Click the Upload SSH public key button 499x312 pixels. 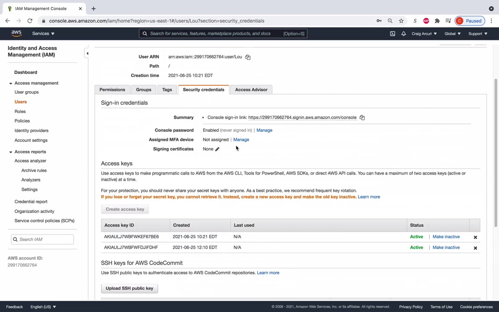tap(130, 289)
